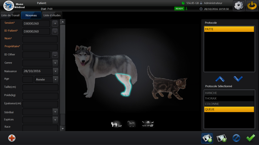Open the Stérilisé dropdown
The image size is (259, 145).
pyautogui.click(x=55, y=112)
